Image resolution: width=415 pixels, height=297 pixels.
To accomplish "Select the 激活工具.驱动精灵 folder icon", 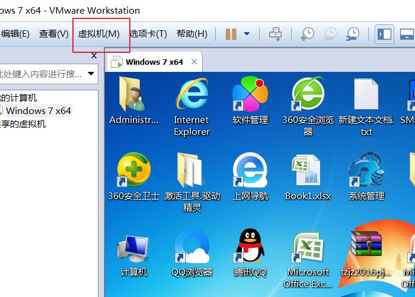I will [192, 182].
